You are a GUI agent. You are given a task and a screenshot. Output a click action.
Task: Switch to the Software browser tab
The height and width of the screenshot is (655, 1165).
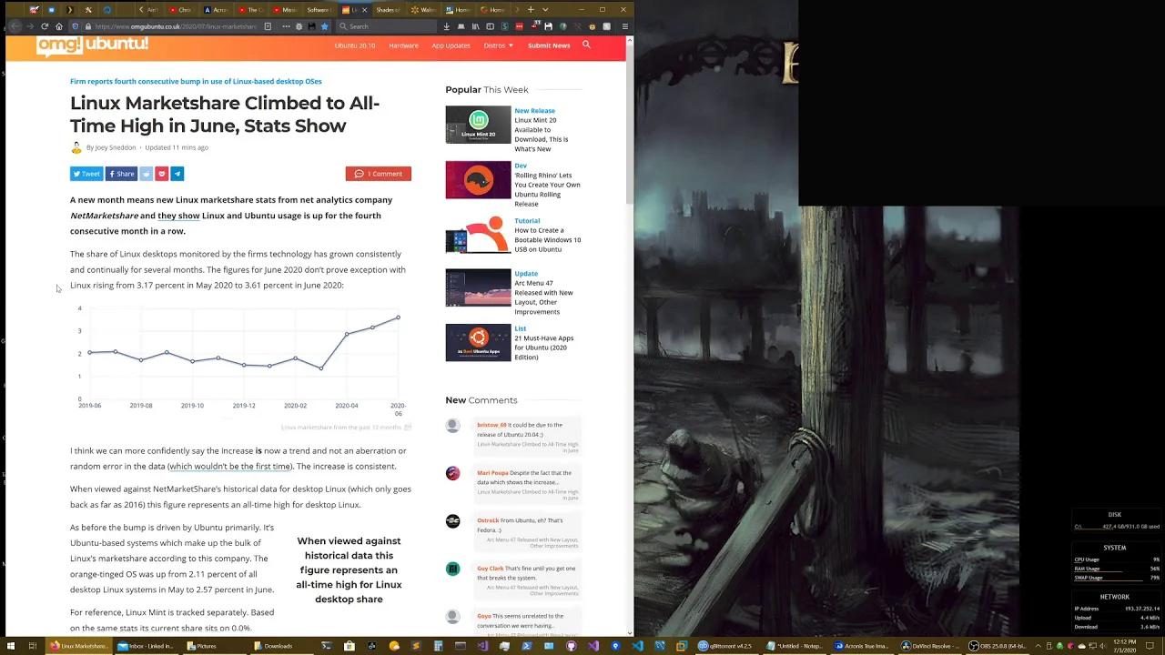pos(318,10)
